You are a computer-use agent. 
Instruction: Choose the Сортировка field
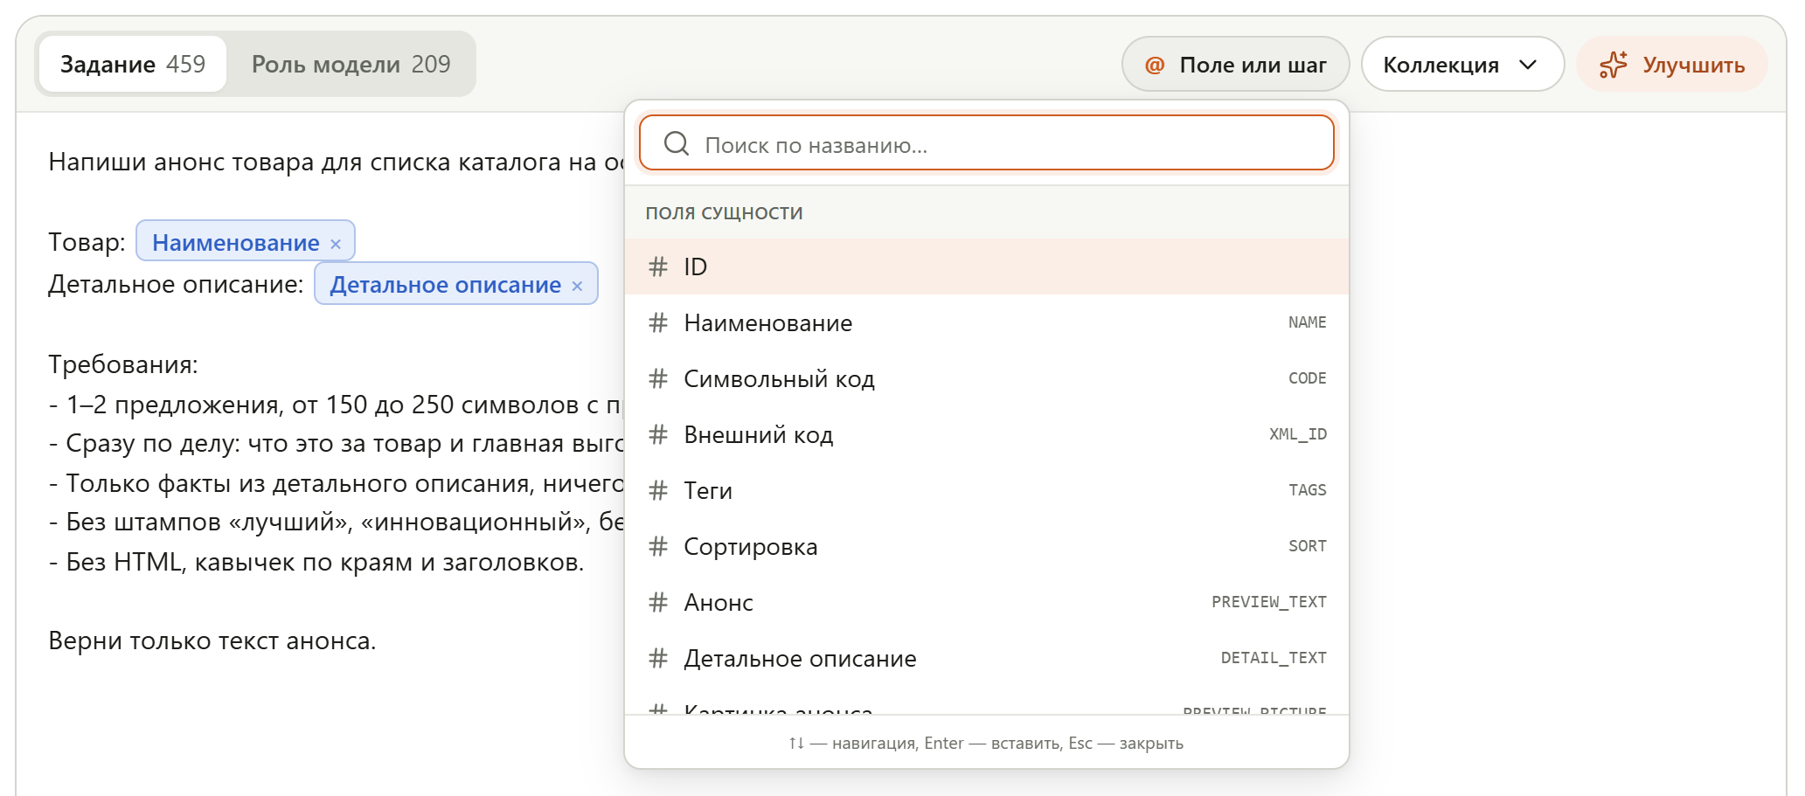click(986, 547)
